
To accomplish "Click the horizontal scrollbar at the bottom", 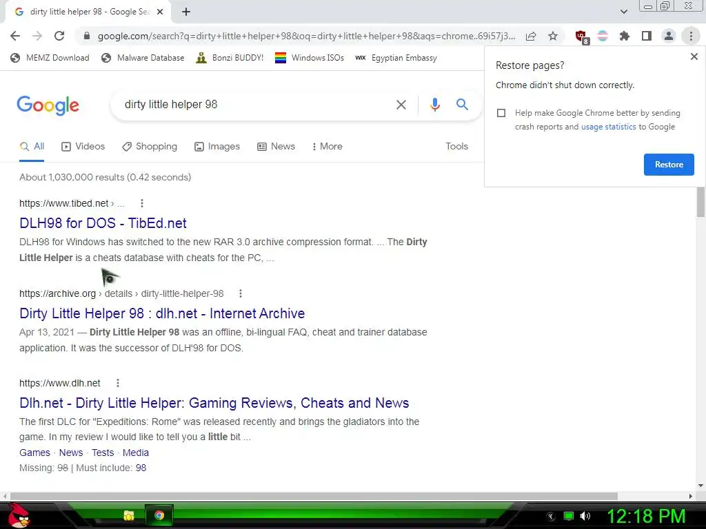I will click(314, 496).
